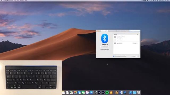Toggle Show Bluetooth in menu bar checkbox

tap(114, 56)
